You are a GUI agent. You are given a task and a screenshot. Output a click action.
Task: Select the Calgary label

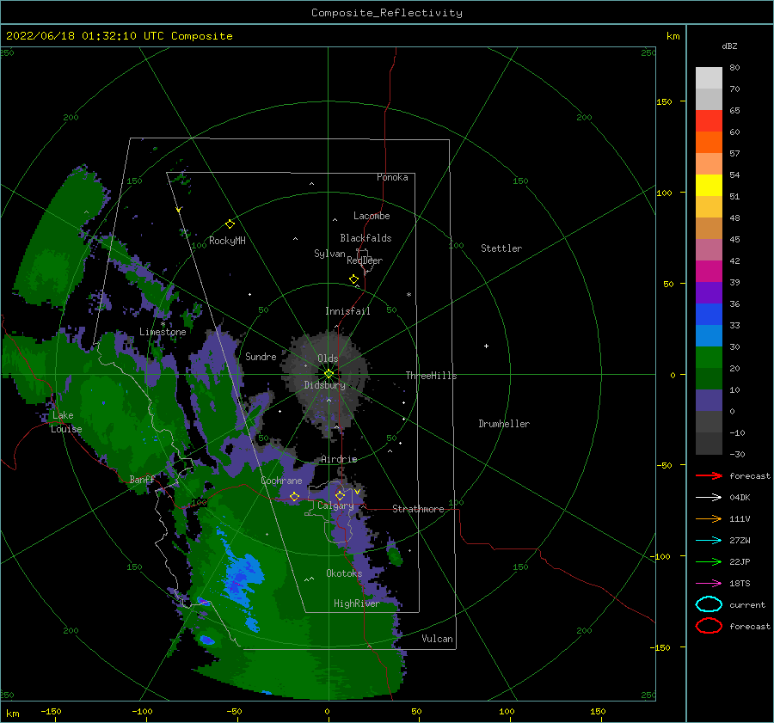coord(335,505)
